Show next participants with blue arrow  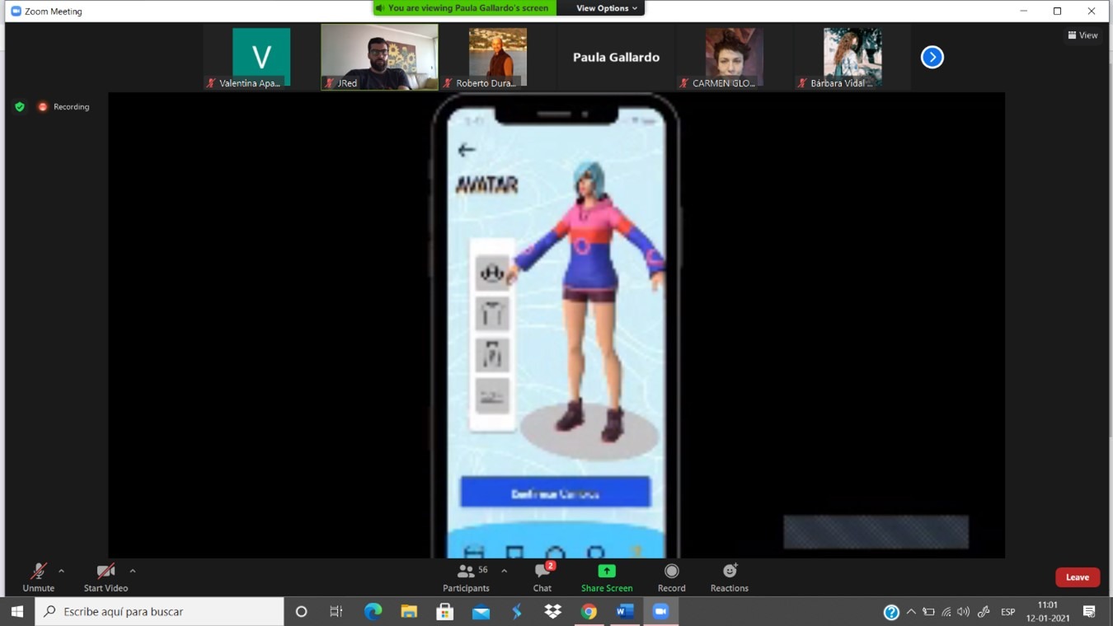(932, 57)
